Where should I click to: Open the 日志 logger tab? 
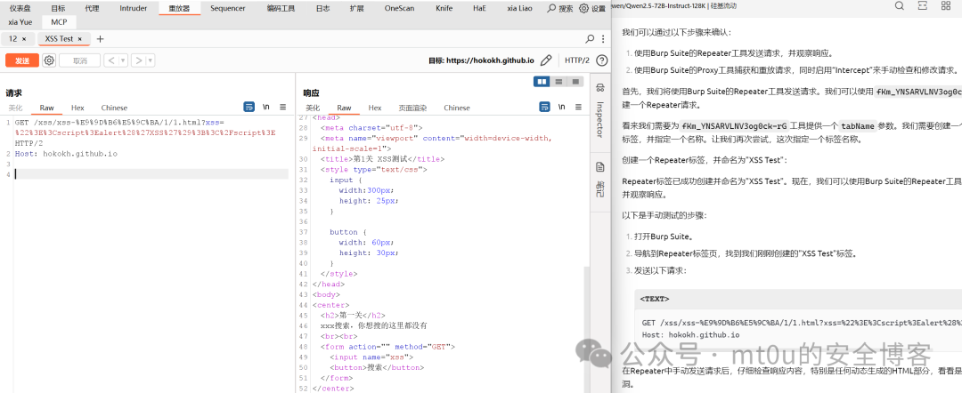tap(322, 9)
